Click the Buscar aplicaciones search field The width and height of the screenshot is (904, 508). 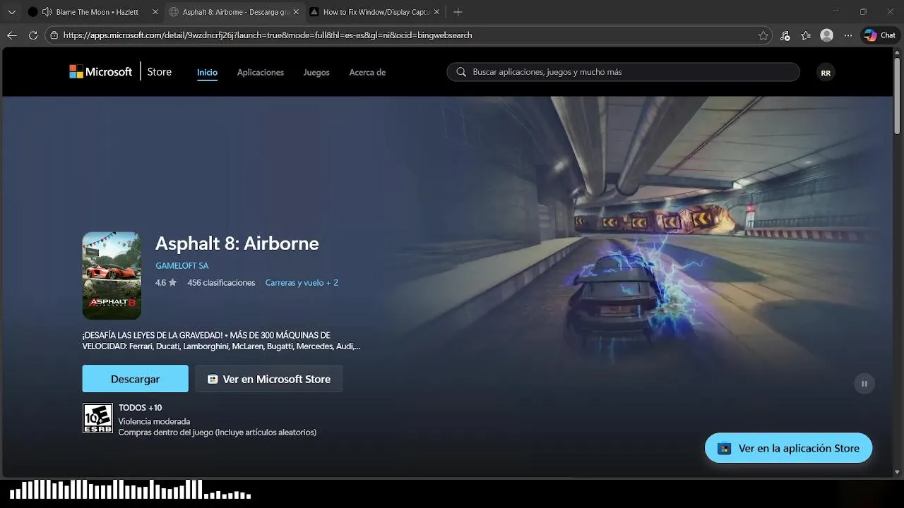(x=623, y=72)
